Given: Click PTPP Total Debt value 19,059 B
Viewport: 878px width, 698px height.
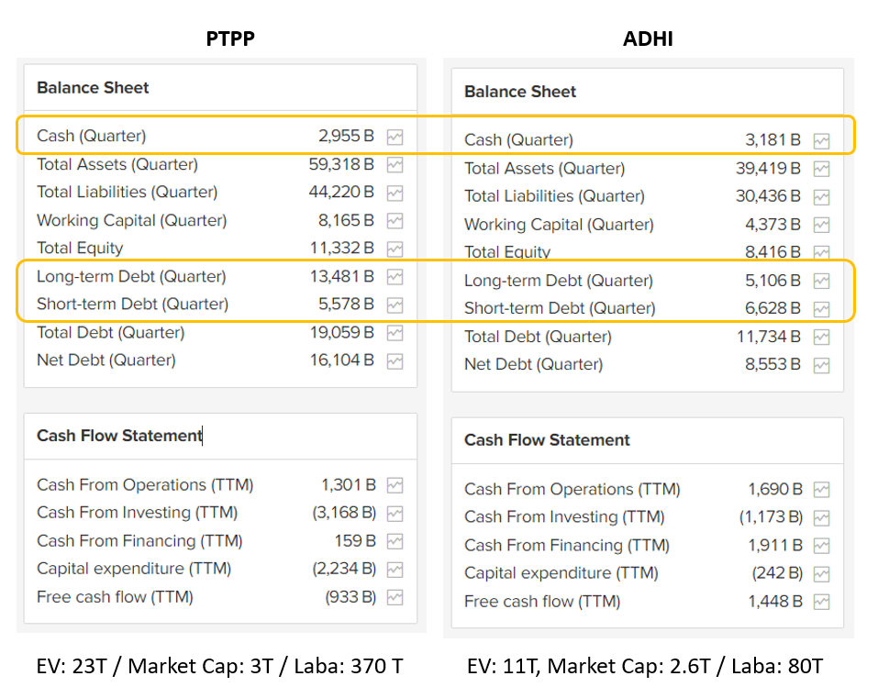Looking at the screenshot, I should click(341, 332).
